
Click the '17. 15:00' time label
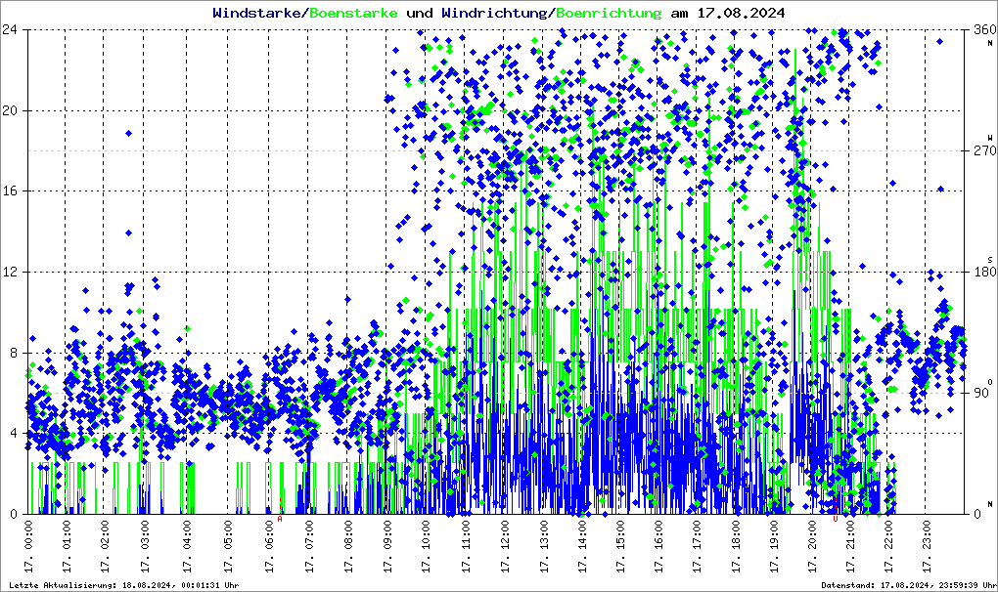[x=620, y=546]
